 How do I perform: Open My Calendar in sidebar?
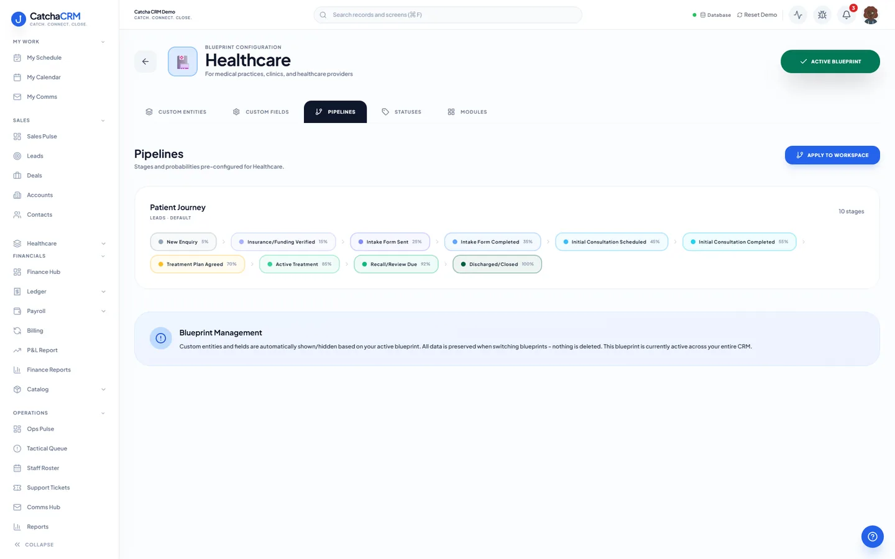59,78
